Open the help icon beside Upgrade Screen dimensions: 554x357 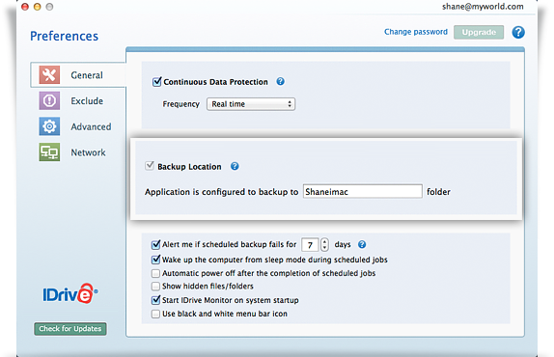tap(518, 32)
